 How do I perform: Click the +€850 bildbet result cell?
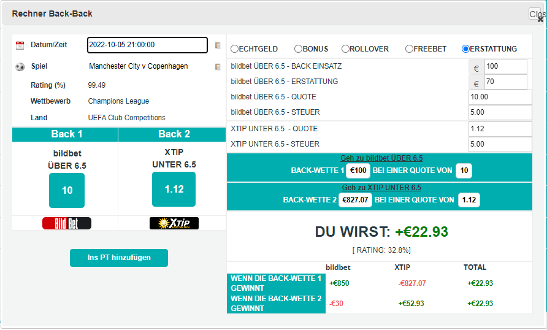tap(339, 283)
